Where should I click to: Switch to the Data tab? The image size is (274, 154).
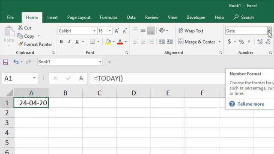tap(131, 18)
